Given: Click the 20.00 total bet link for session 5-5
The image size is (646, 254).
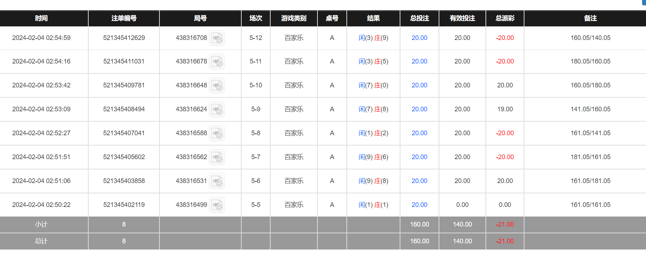Looking at the screenshot, I should [419, 205].
